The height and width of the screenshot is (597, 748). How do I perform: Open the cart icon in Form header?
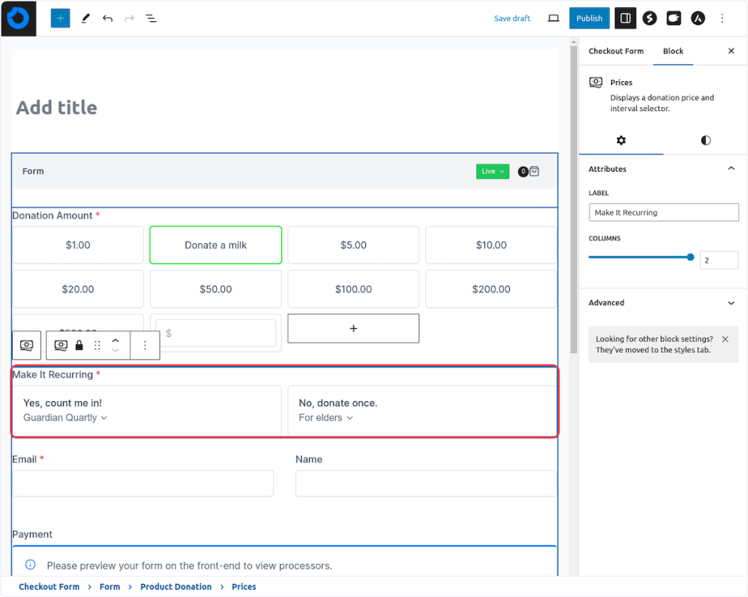click(534, 172)
